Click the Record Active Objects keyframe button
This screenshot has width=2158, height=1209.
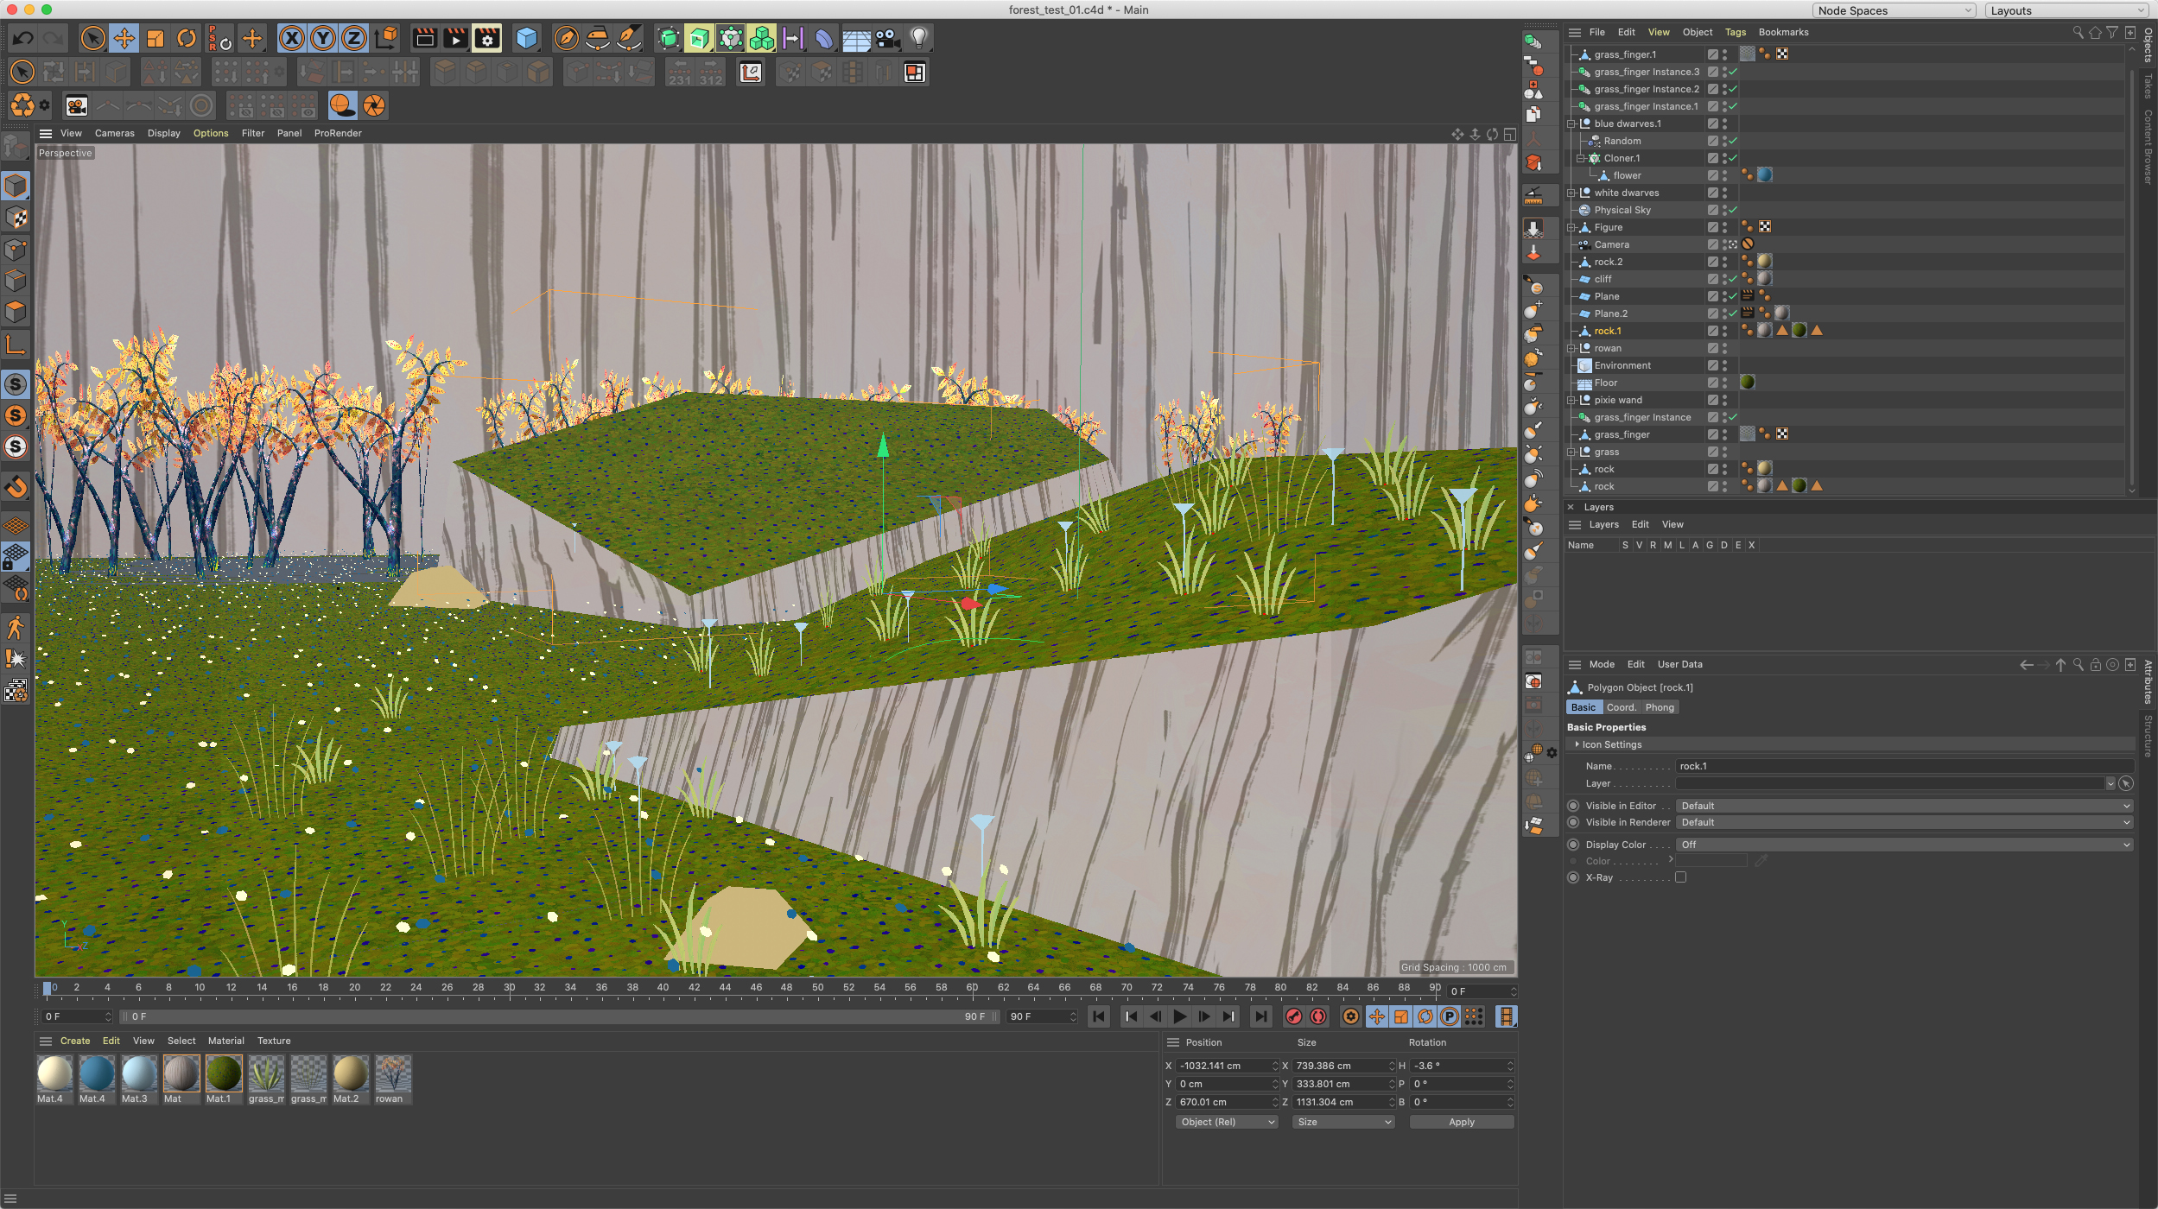coord(1293,1016)
